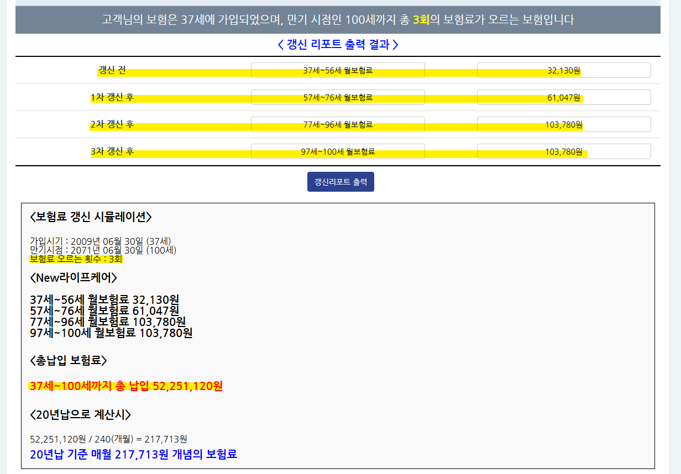Click the highlighted 보험료 오르는 횟수 : 3회 line
This screenshot has width=681, height=474.
pos(76,259)
